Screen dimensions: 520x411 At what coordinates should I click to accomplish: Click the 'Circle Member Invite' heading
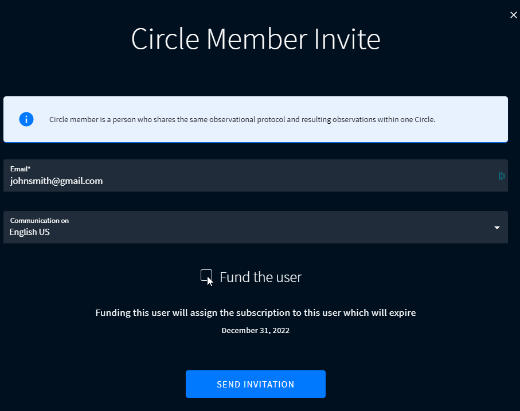[x=255, y=39]
